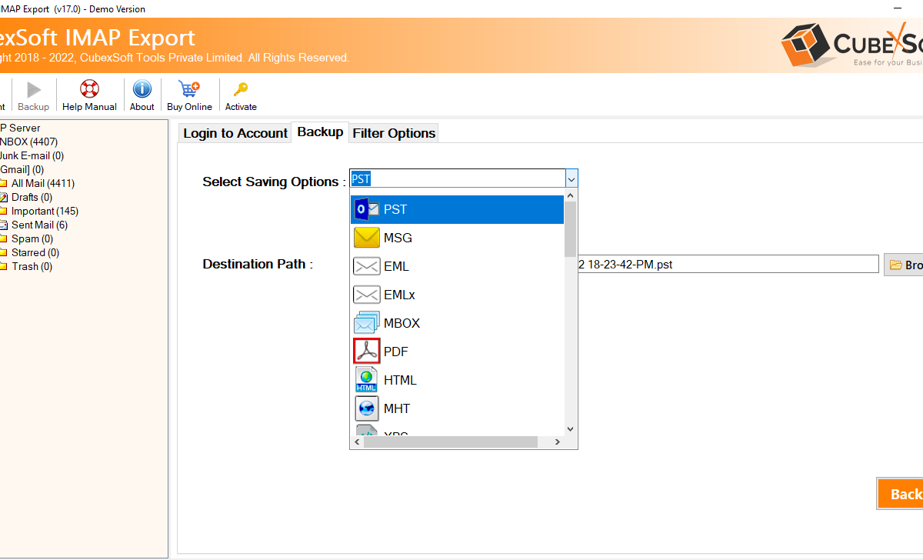Choose PST text in saving options list
This screenshot has height=560, width=923.
point(395,209)
